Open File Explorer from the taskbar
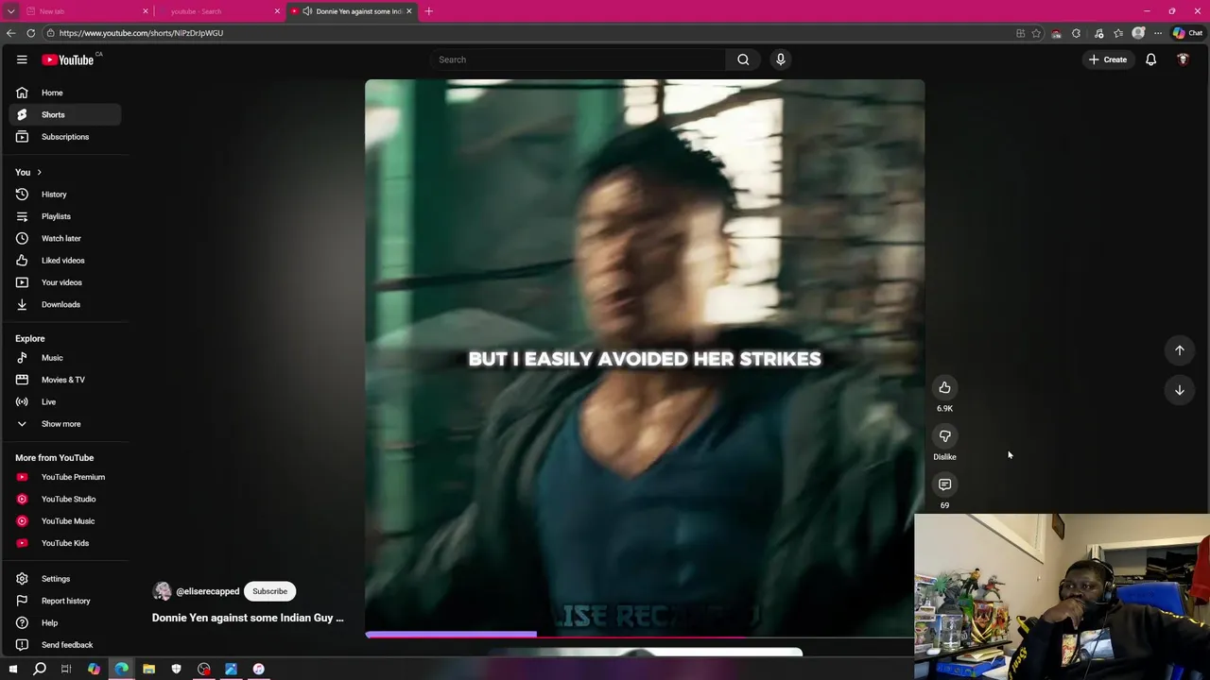 pyautogui.click(x=148, y=669)
